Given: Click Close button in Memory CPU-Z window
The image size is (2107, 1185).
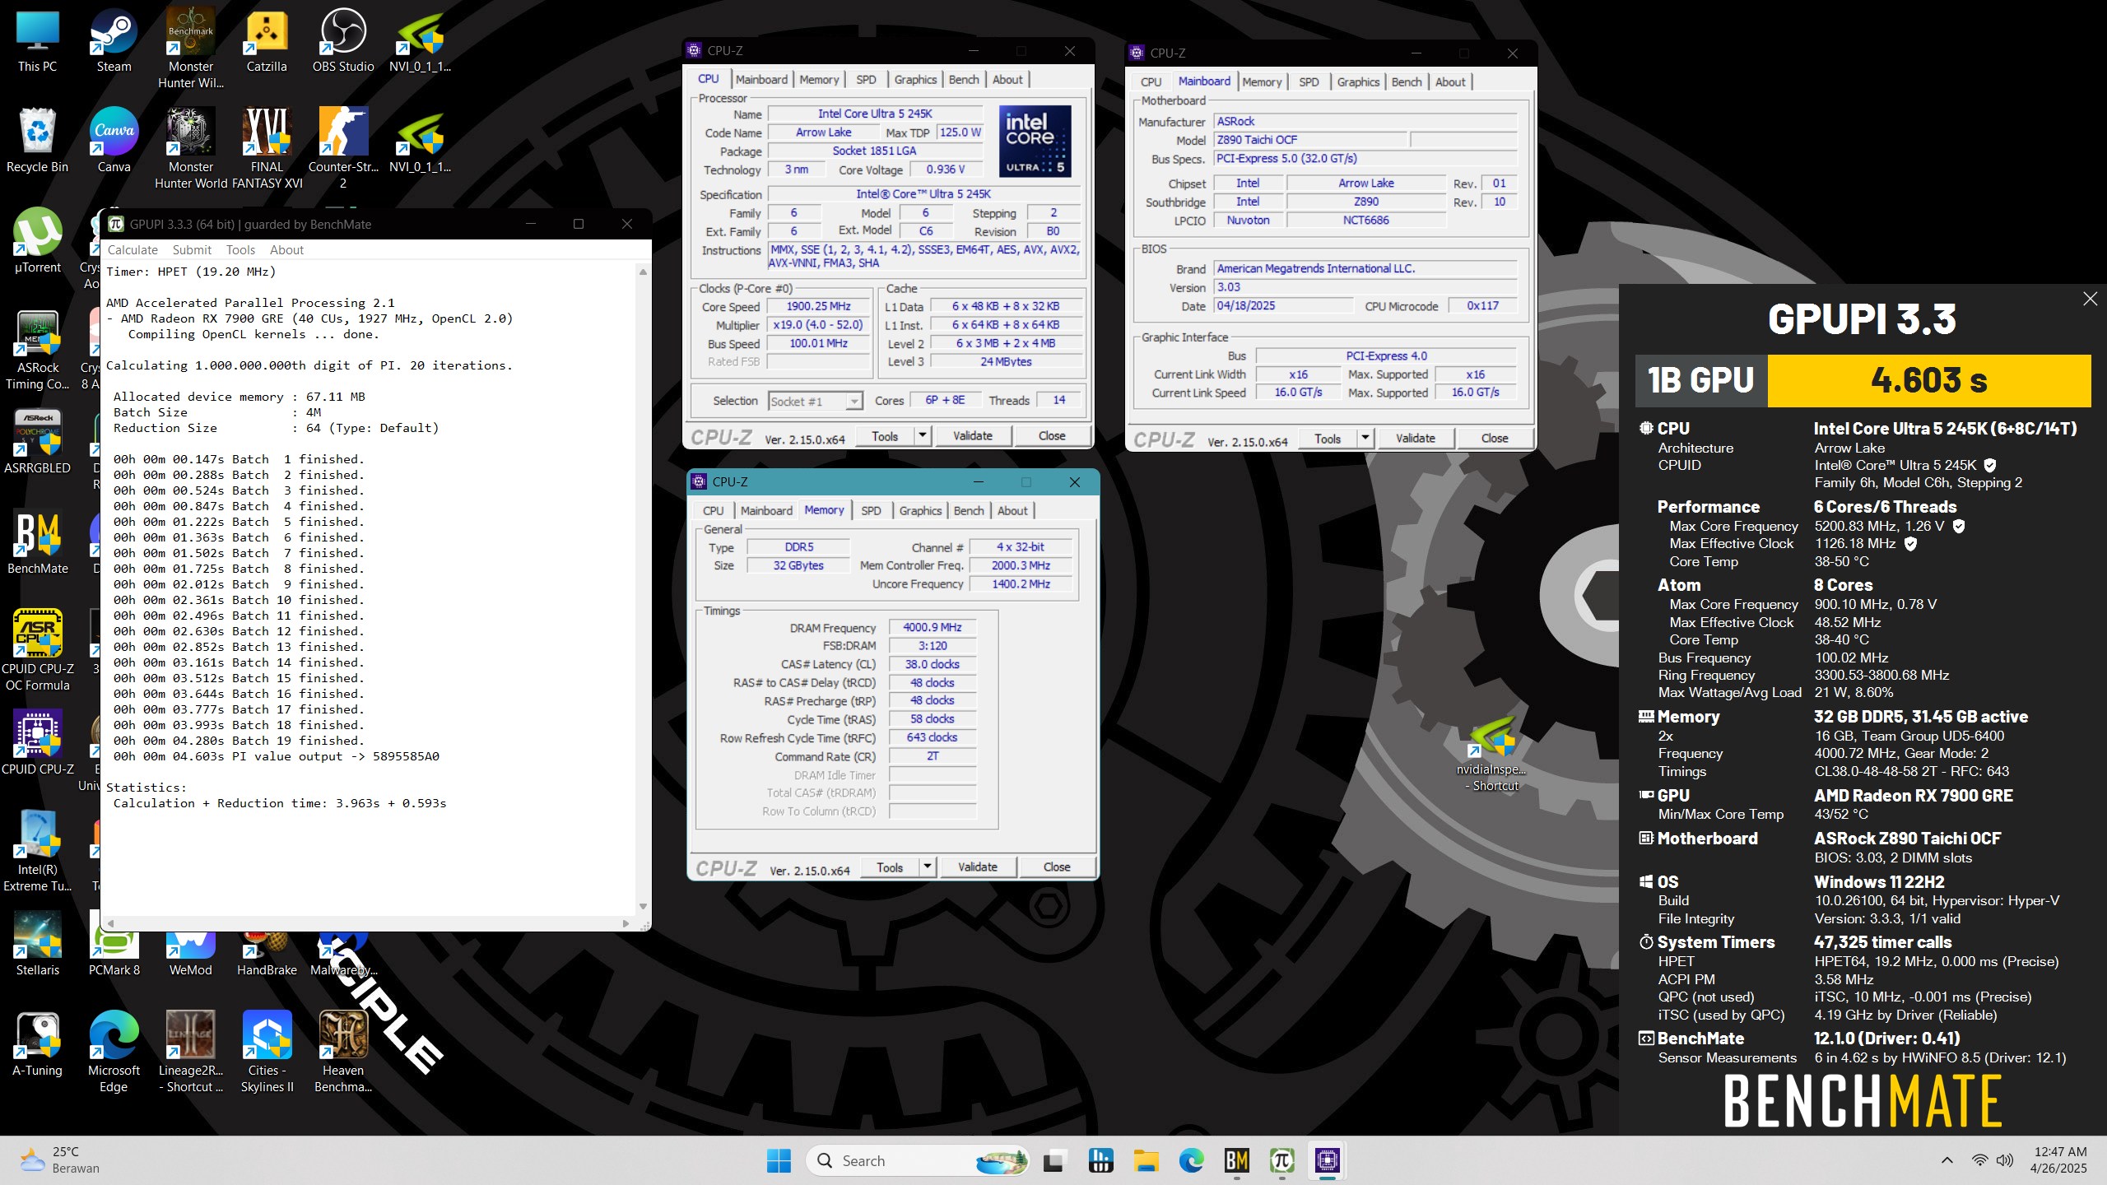Looking at the screenshot, I should pos(1057,867).
